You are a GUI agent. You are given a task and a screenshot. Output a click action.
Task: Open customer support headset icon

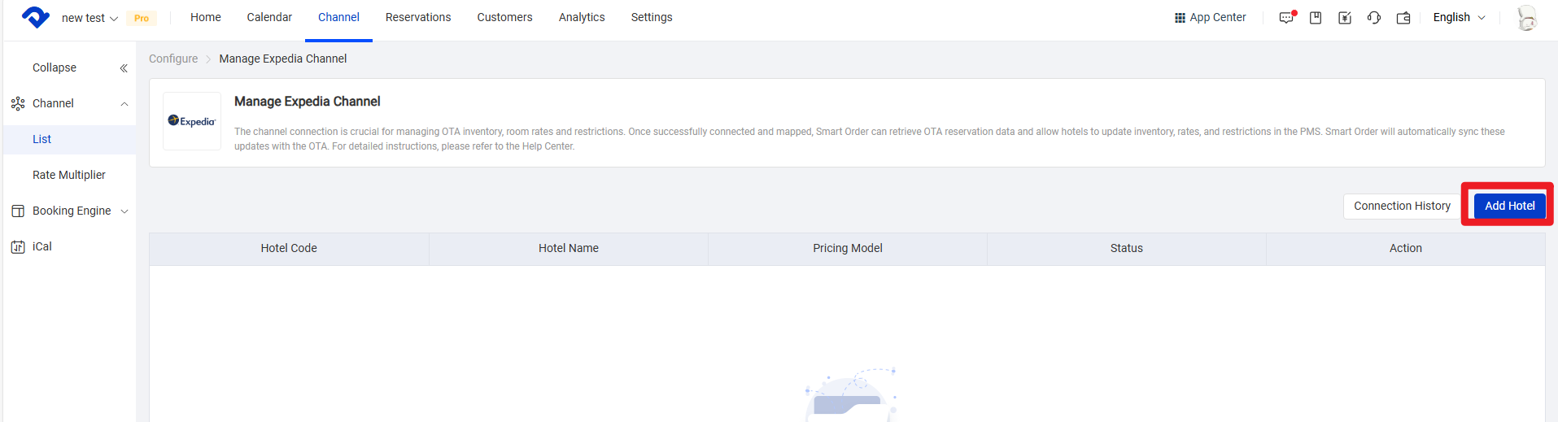click(1374, 18)
